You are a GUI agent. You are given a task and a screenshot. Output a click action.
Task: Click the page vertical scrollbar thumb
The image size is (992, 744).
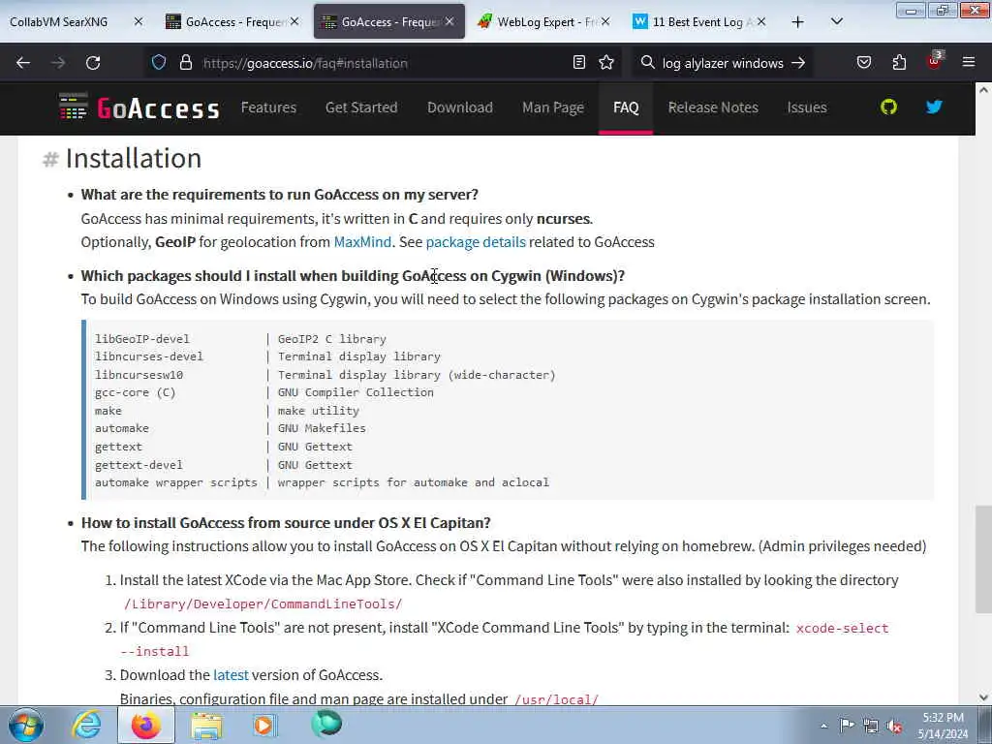983,559
